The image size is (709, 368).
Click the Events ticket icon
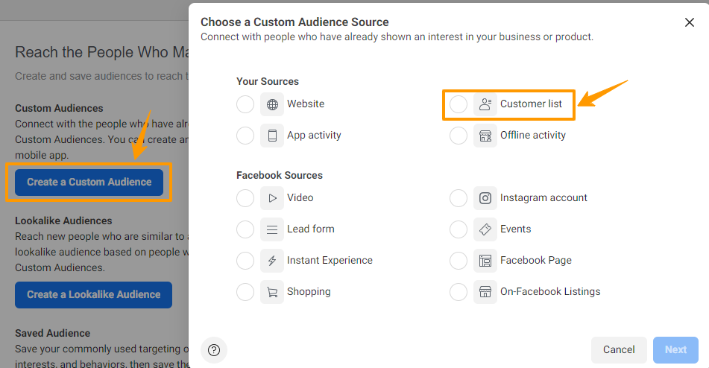coord(485,229)
